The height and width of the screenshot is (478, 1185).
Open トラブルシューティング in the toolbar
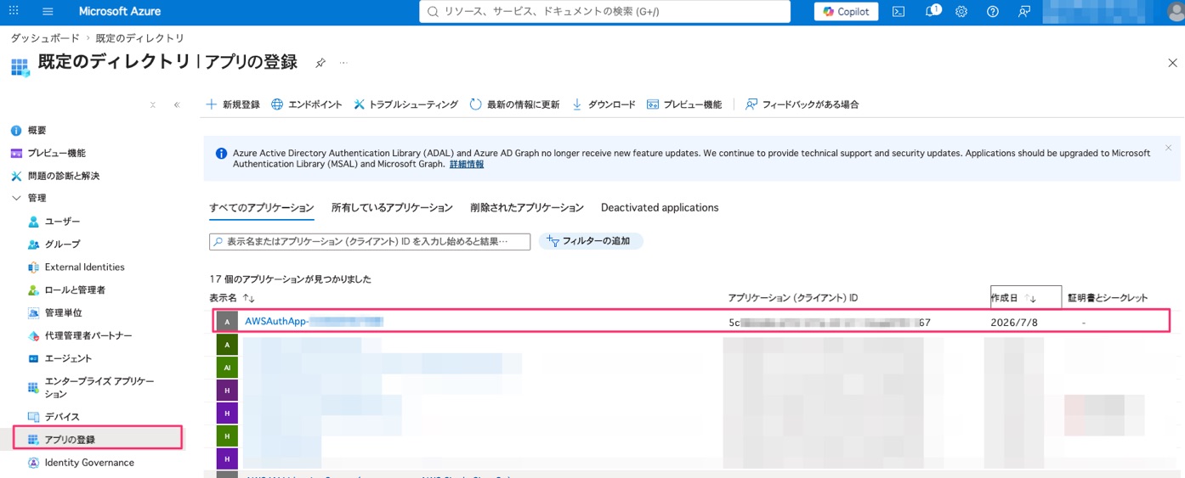pyautogui.click(x=405, y=104)
